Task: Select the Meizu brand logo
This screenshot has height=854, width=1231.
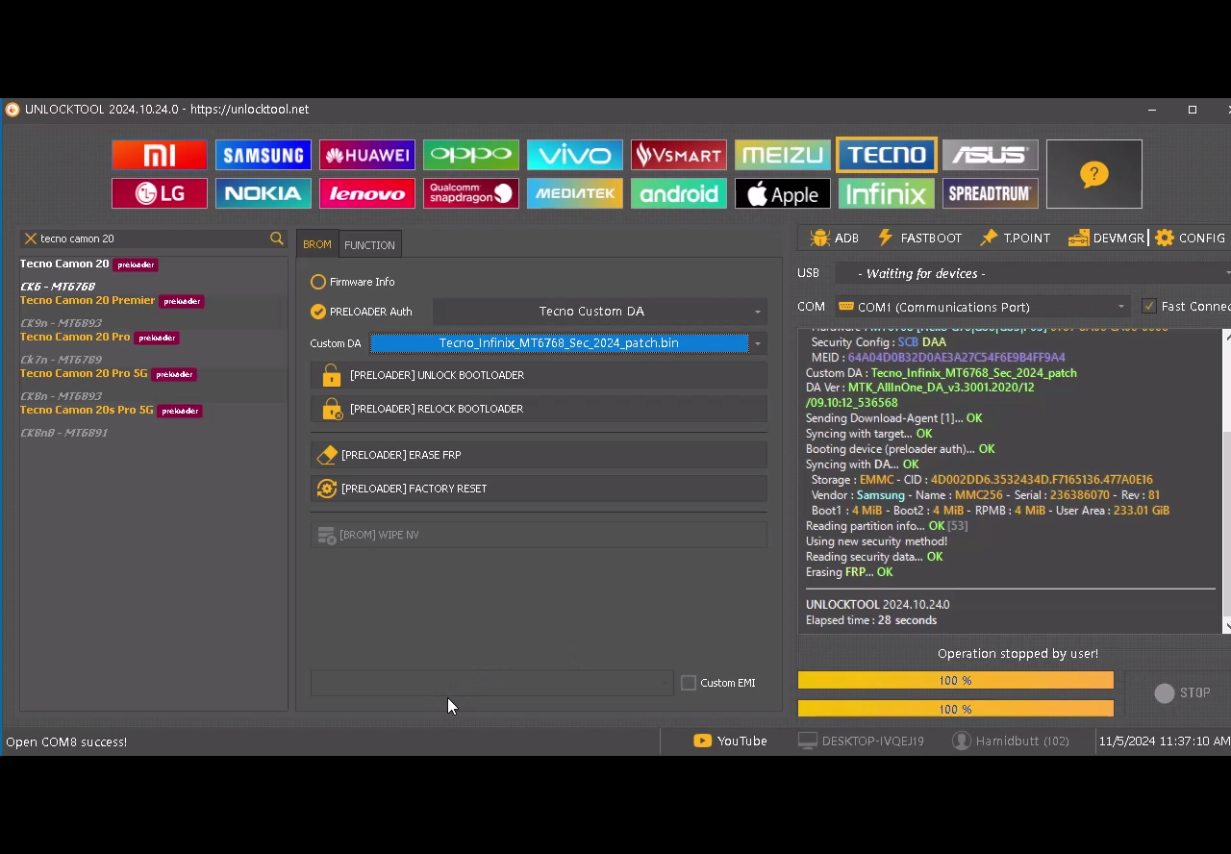Action: click(x=782, y=155)
